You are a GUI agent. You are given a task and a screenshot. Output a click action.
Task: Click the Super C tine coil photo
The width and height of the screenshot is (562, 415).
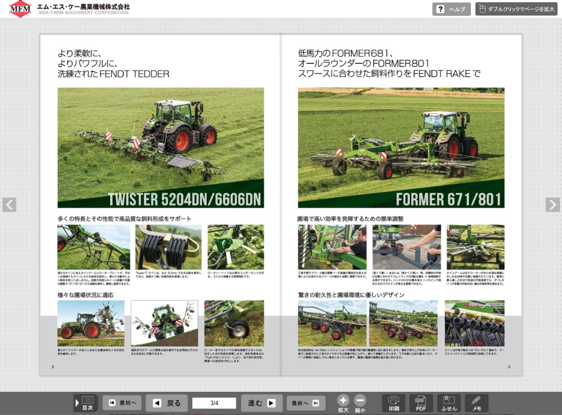click(169, 247)
